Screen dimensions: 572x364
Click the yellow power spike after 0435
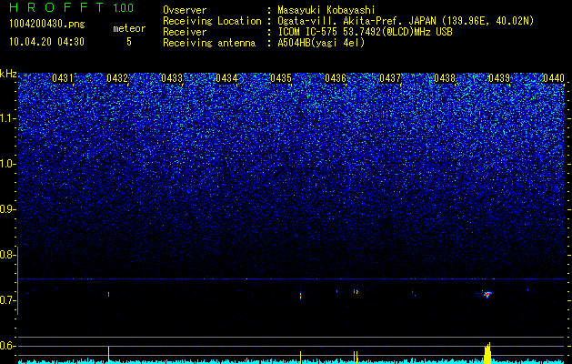coord(301,357)
